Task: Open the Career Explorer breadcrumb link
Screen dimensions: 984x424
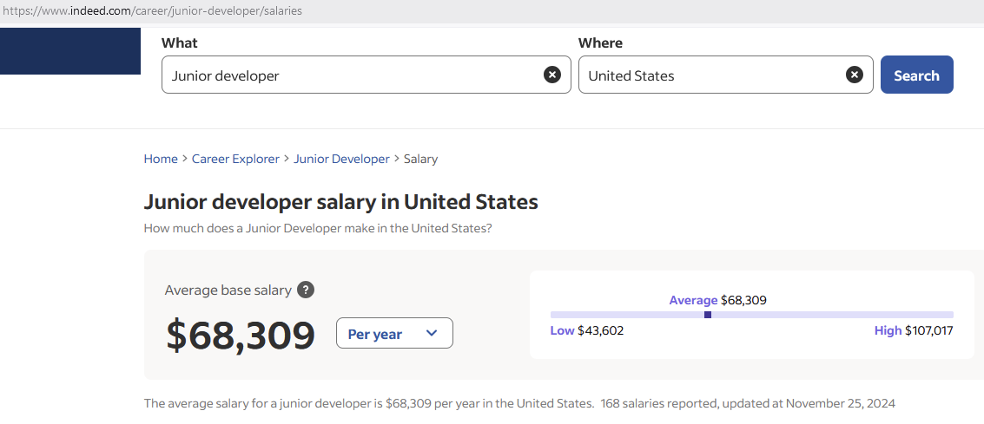Action: point(235,159)
